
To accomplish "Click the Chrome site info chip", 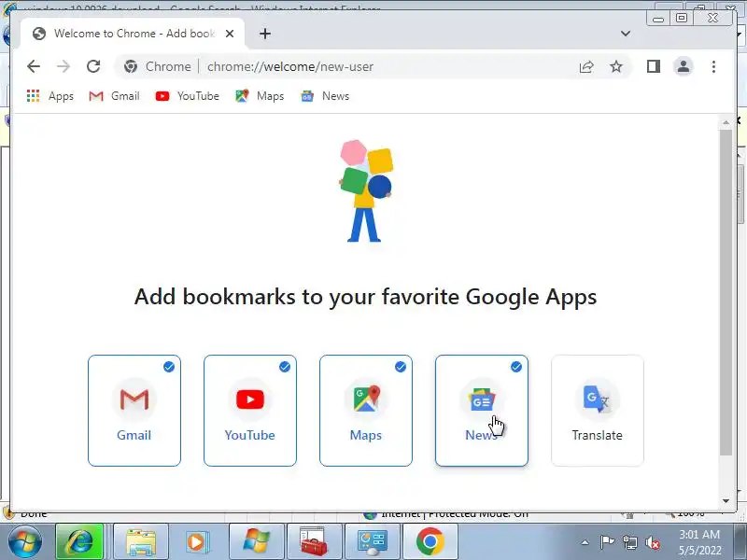I will [x=158, y=66].
